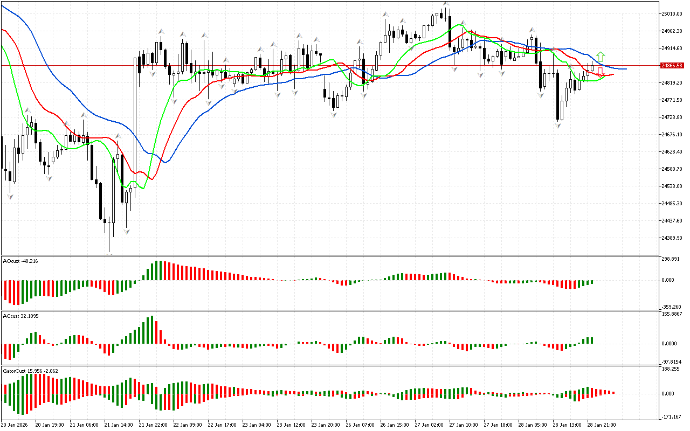690x431 pixels.
Task: Click the -171.167 GatorCust scale value
Action: [x=671, y=417]
